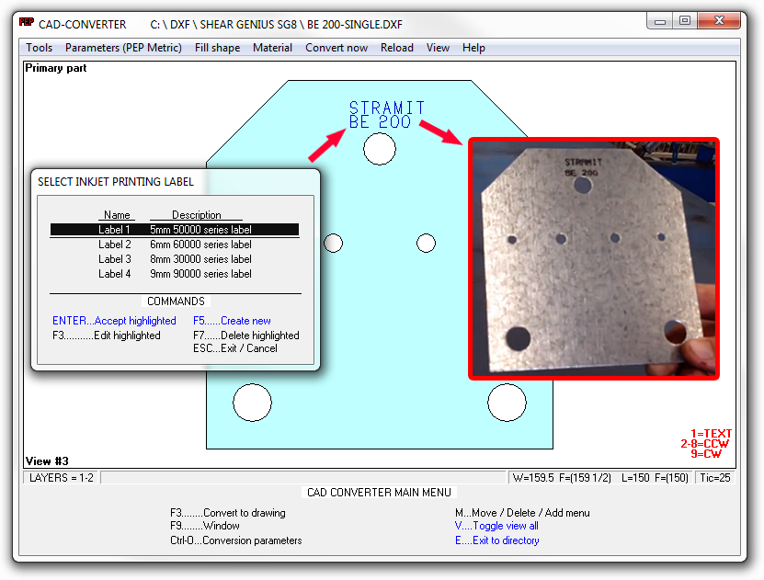Click F9 Window command
This screenshot has width=764, height=580.
pyautogui.click(x=205, y=526)
